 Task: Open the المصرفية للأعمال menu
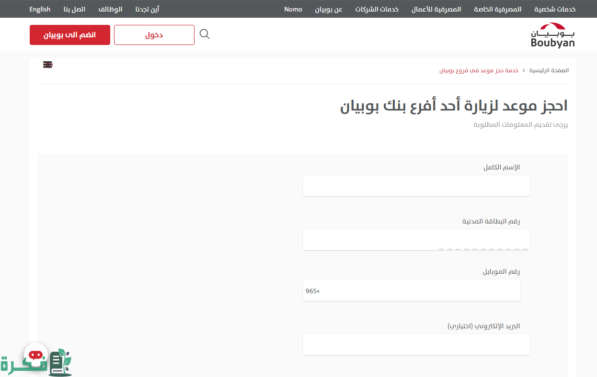(436, 9)
